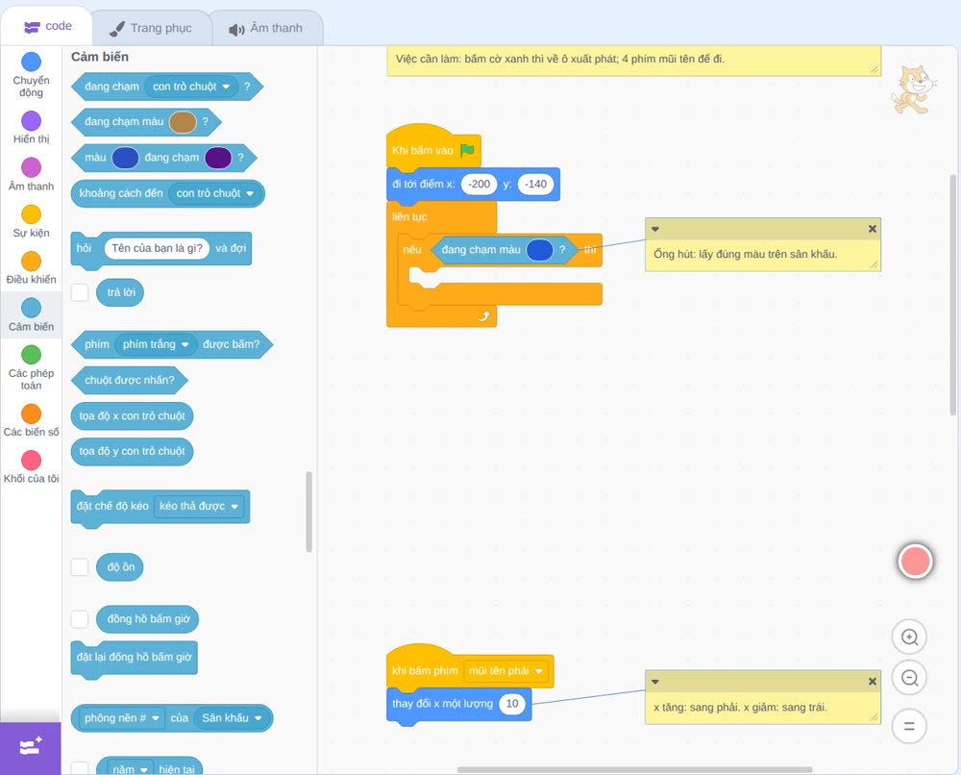The image size is (961, 775).
Task: Open the Sự kiện block category
Action: 31,221
